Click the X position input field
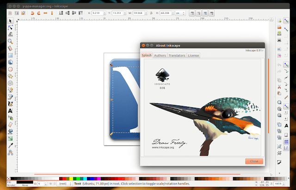The image size is (296, 190). point(98,13)
